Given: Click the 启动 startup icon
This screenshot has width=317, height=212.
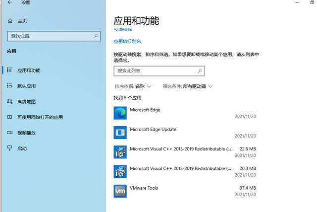Looking at the screenshot, I should point(9,148).
